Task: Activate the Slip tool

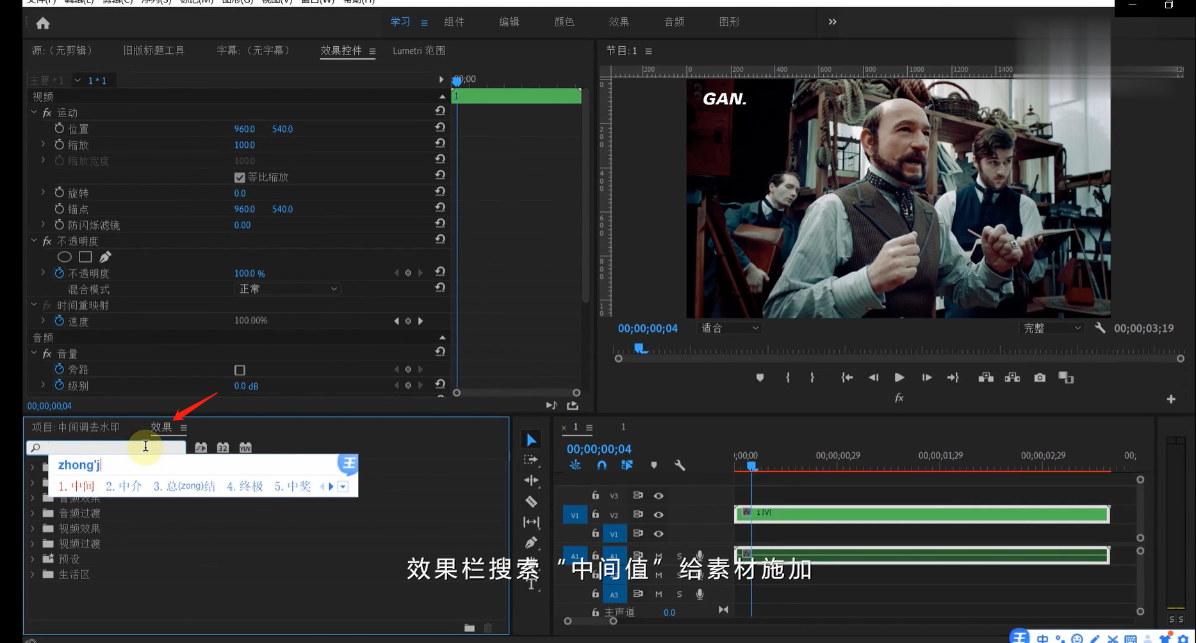Action: point(531,523)
